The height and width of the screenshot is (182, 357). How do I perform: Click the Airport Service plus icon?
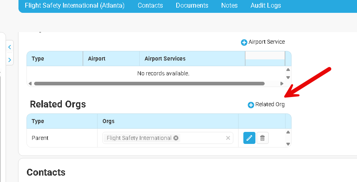click(x=244, y=42)
